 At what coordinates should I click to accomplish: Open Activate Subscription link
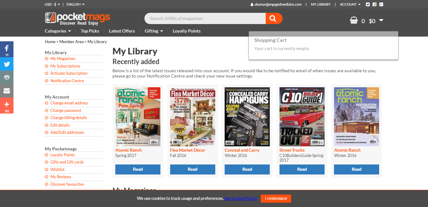click(69, 73)
